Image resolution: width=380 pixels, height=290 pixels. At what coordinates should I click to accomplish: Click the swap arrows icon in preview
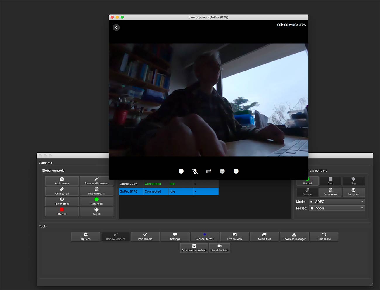pos(208,171)
